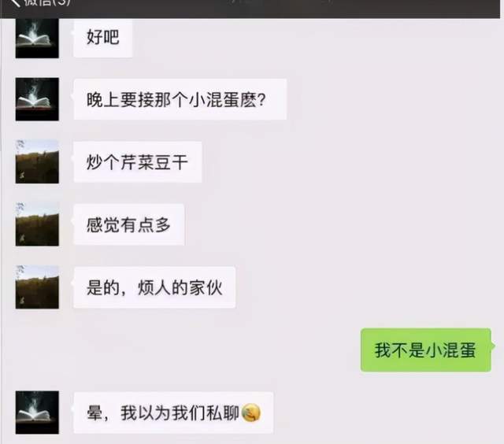Tap the cut-off chat title in header
Screen dimensions: 504x444
(x=280, y=2)
